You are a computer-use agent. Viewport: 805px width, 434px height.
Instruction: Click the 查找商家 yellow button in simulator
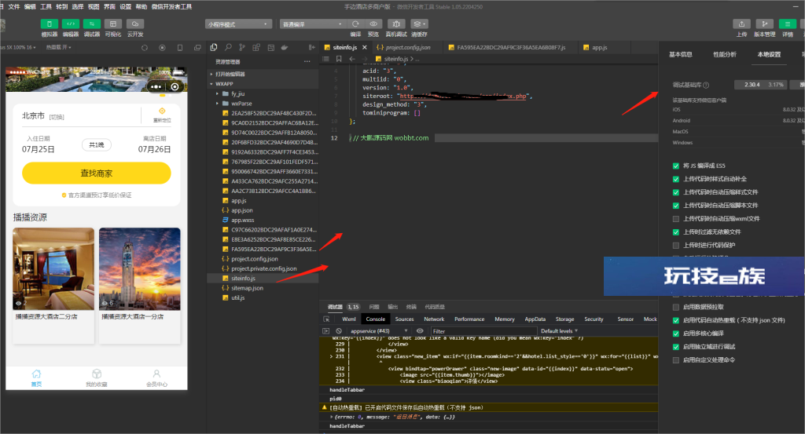tap(97, 173)
